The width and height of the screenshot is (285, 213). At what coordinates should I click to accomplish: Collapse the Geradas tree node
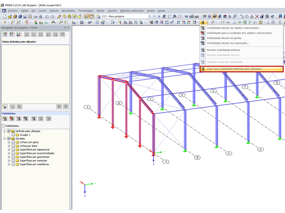pos(4,139)
